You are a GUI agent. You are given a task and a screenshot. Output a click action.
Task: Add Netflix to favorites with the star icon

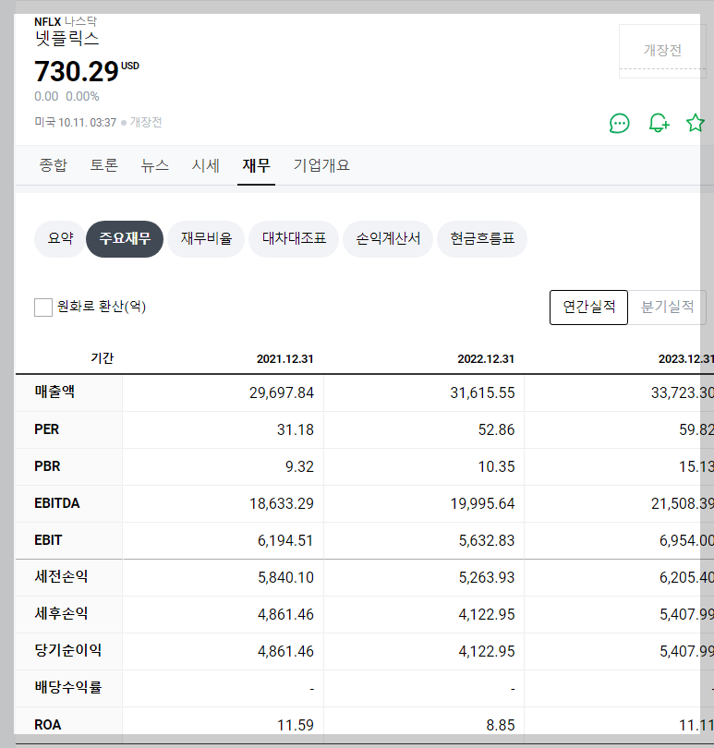695,122
